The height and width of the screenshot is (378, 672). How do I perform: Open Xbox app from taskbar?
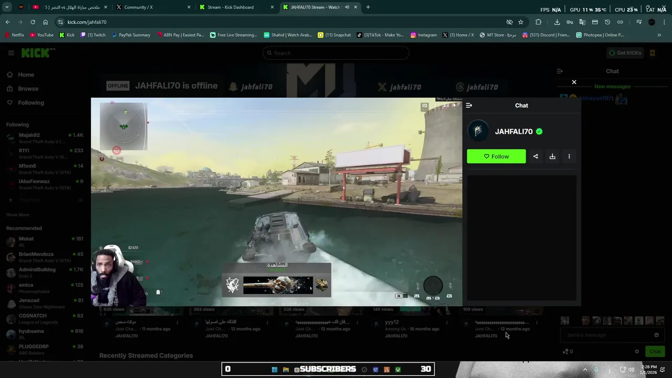[x=398, y=370]
